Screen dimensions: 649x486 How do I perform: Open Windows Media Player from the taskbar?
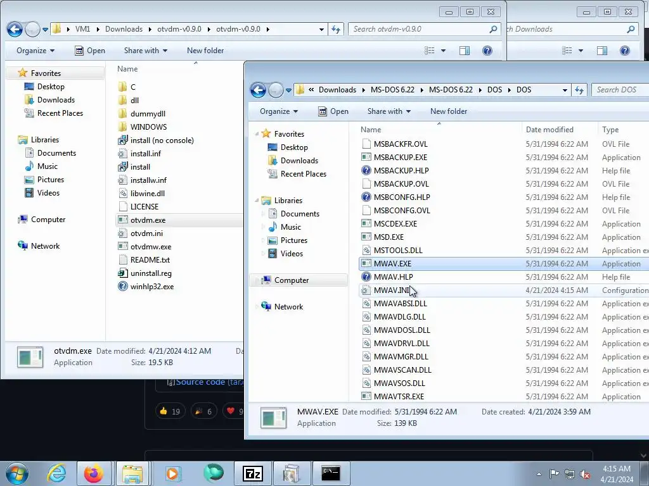pos(172,473)
